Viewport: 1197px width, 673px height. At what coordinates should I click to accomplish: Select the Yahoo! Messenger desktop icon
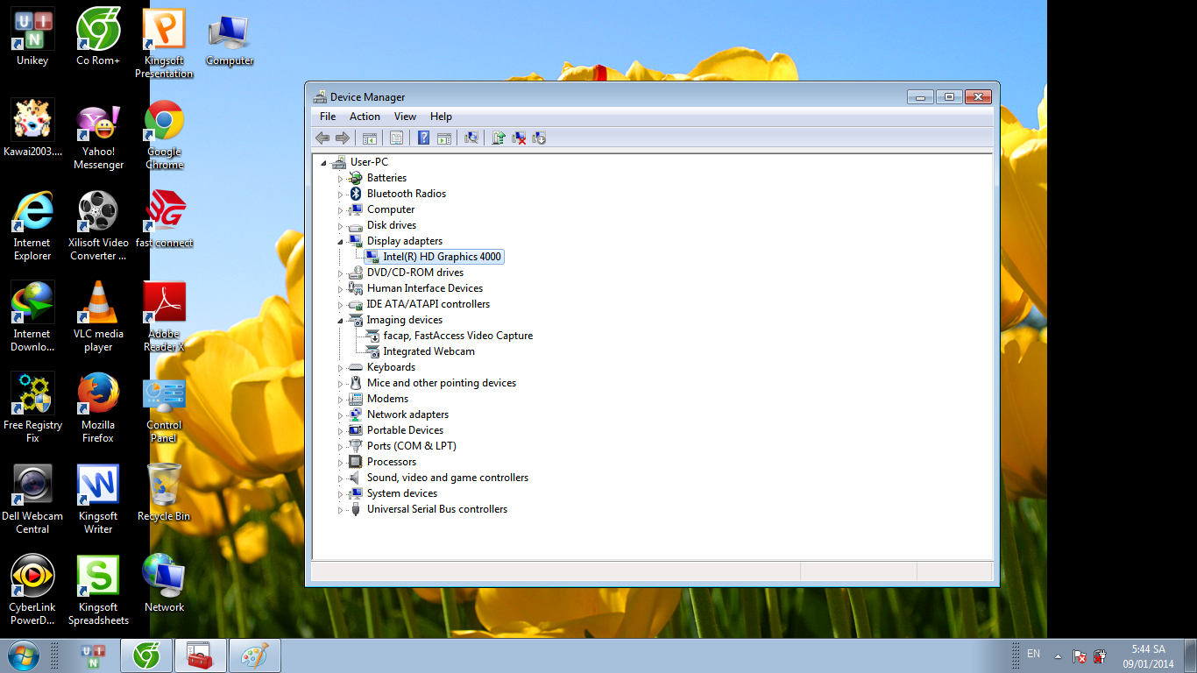98,136
